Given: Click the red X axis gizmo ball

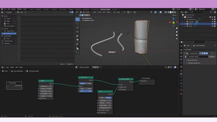Looking at the screenshot, I should (x=170, y=22).
